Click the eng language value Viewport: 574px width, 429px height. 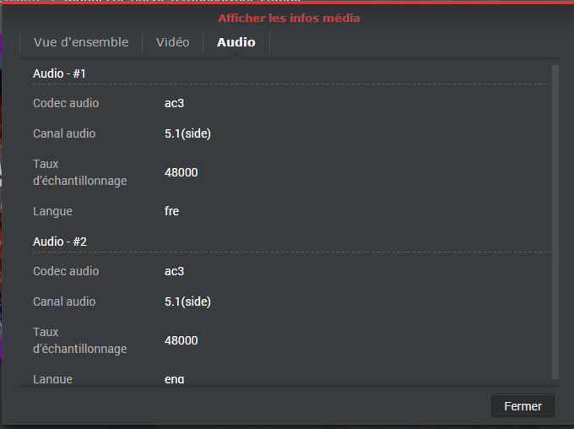tap(174, 378)
